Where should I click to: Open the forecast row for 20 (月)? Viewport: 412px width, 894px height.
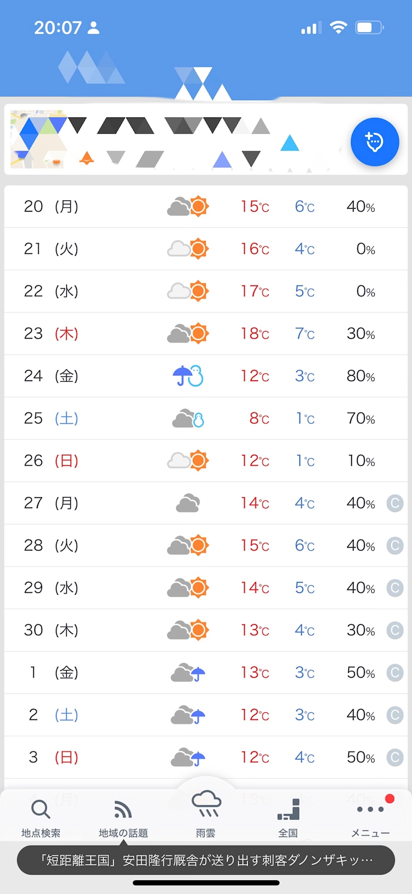pyautogui.click(x=206, y=206)
